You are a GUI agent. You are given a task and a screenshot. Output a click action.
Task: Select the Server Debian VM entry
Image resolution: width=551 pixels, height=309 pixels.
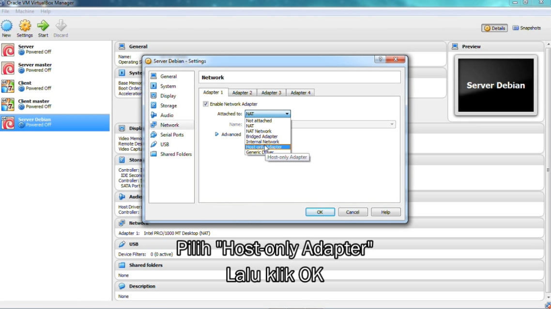(55, 122)
